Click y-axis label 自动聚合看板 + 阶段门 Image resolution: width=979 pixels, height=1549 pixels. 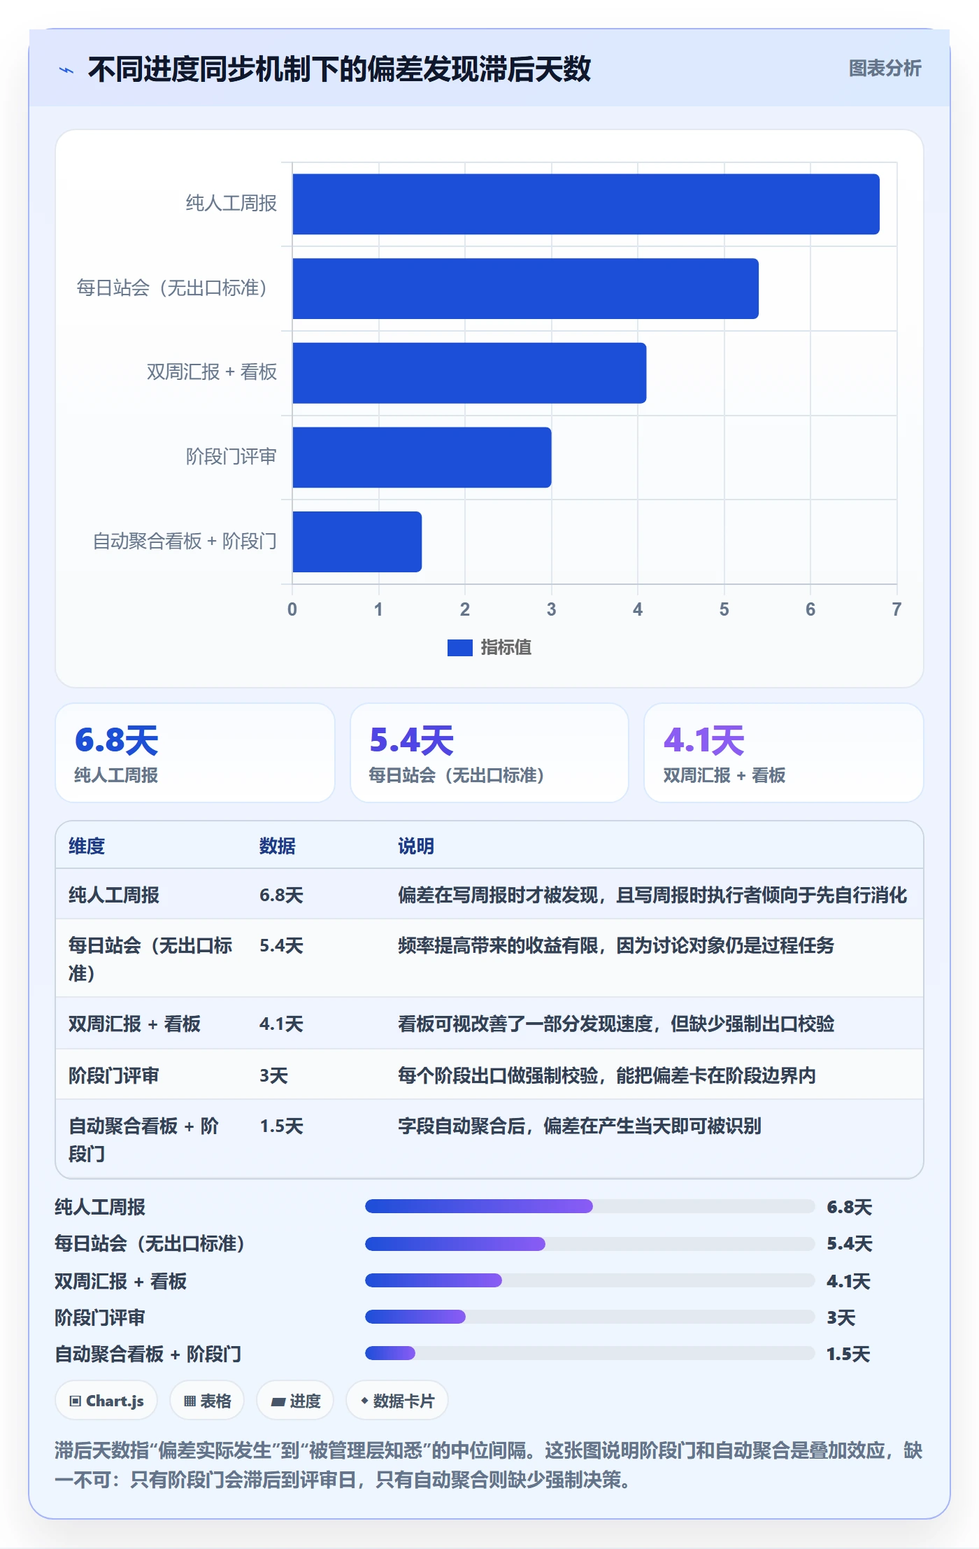pyautogui.click(x=185, y=541)
